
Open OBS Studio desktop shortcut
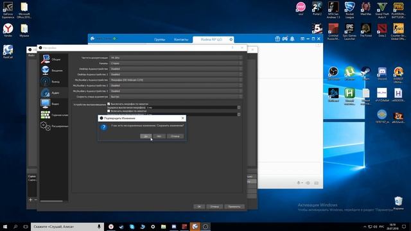pos(333,74)
